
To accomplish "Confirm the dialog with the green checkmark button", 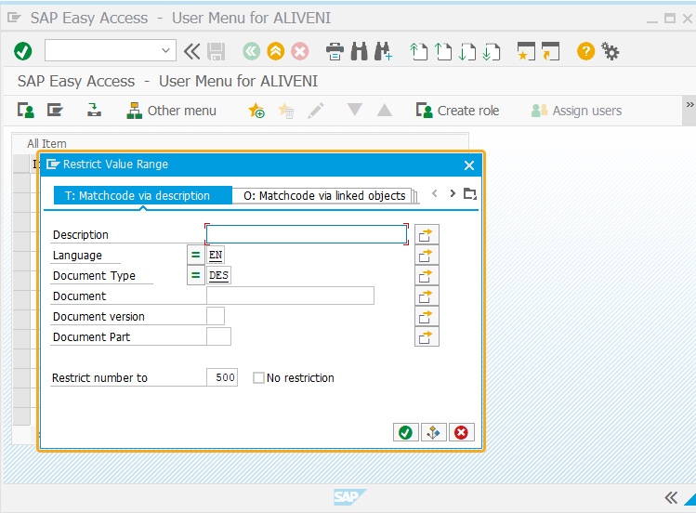I will [406, 432].
